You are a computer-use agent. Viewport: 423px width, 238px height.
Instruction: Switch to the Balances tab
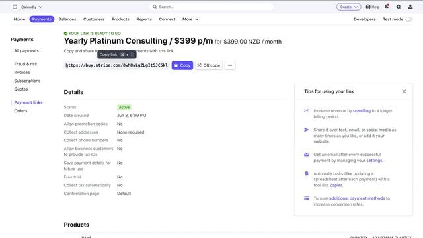(67, 19)
